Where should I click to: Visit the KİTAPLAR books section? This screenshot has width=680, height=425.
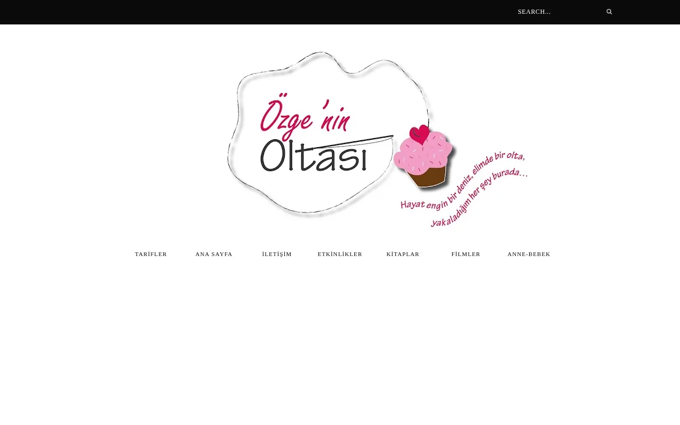click(x=403, y=254)
